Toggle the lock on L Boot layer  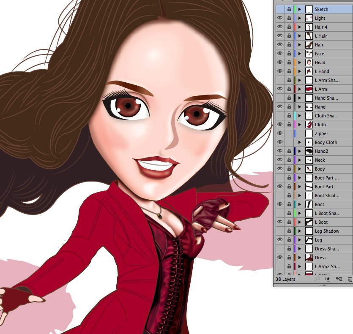pyautogui.click(x=289, y=222)
